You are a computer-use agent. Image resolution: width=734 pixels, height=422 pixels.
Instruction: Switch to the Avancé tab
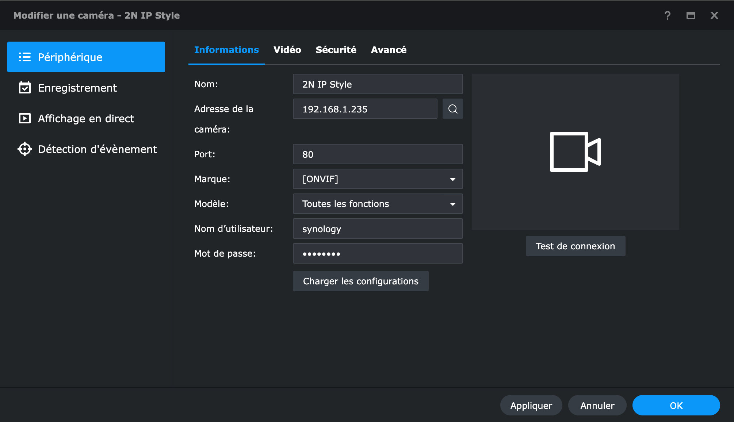(389, 50)
